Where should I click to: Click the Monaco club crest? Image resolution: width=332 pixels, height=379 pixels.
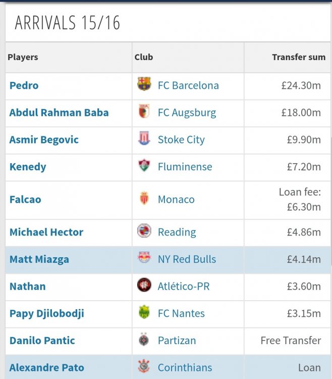pos(144,198)
